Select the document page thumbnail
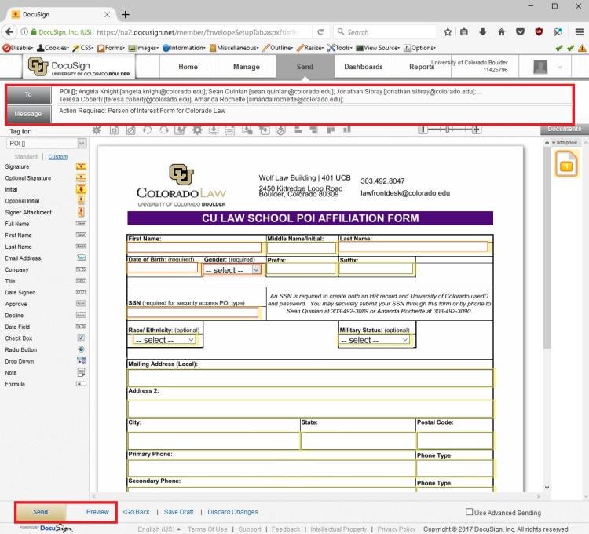The height and width of the screenshot is (534, 589). point(566,163)
